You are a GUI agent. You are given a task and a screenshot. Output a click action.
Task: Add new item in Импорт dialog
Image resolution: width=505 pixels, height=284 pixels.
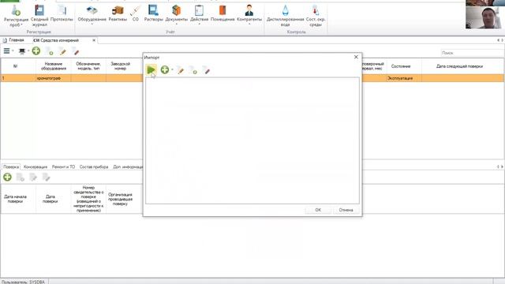point(165,69)
